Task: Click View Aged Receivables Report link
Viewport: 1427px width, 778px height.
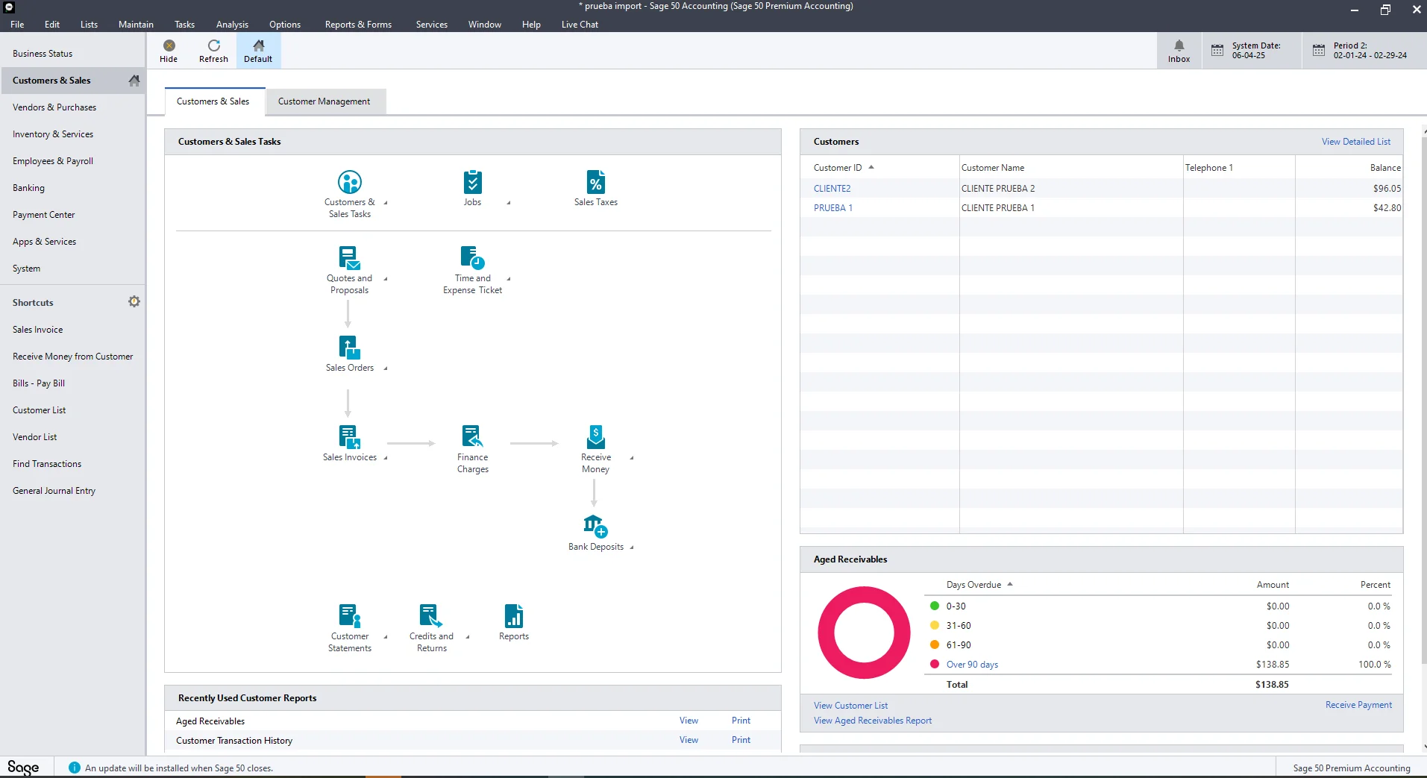Action: (x=872, y=721)
